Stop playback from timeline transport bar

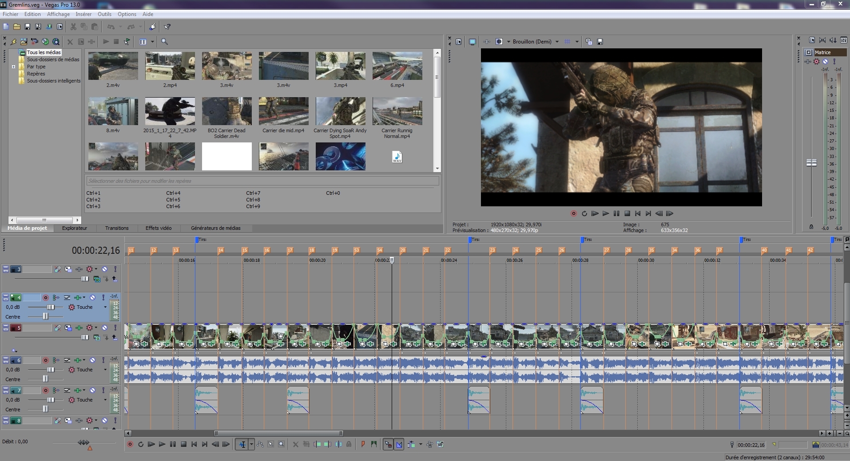(183, 444)
